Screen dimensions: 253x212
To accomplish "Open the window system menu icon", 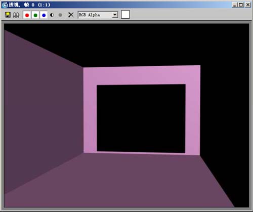I will tap(5, 5).
